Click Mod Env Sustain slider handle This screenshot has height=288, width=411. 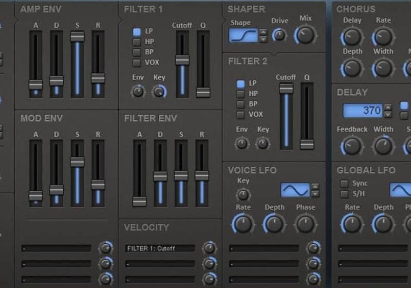tap(78, 162)
